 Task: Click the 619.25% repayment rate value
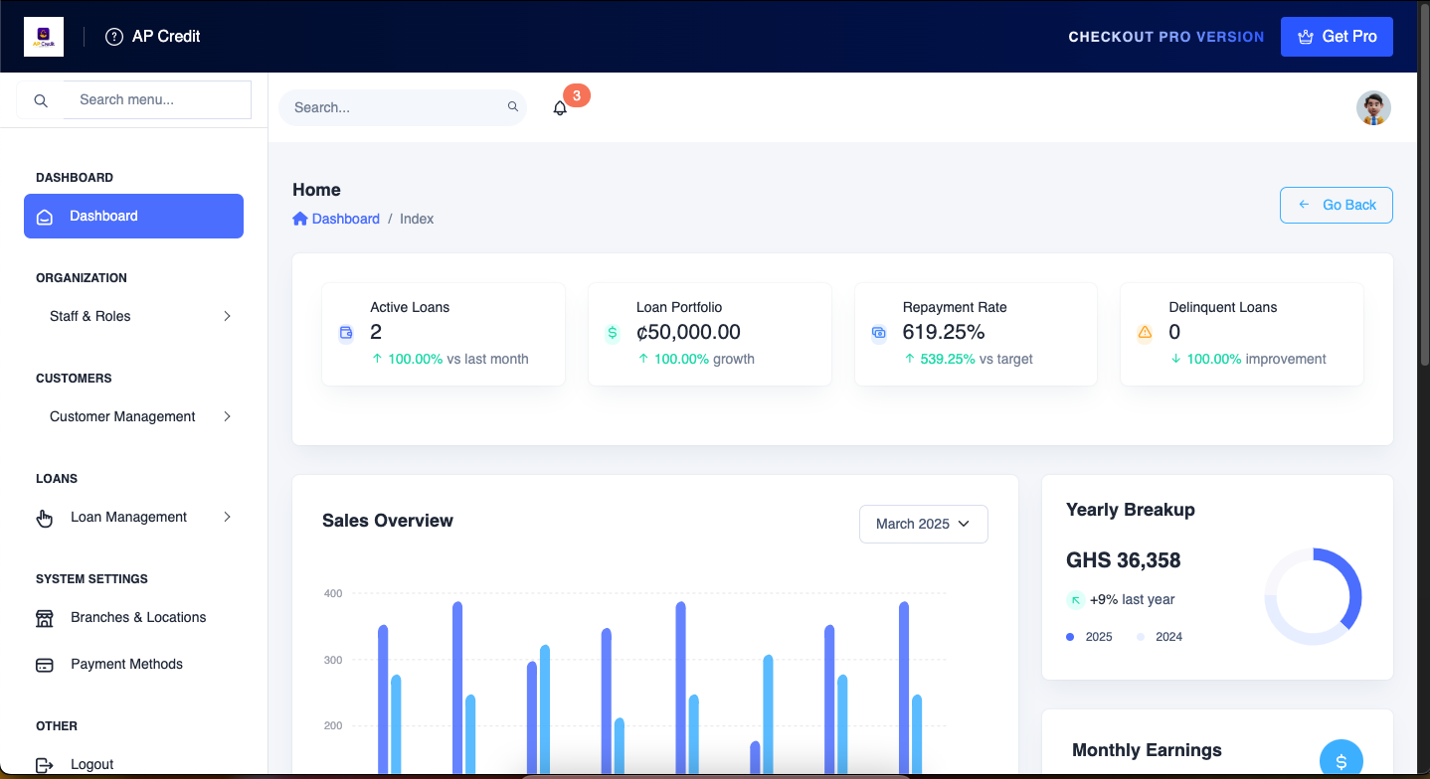(944, 332)
